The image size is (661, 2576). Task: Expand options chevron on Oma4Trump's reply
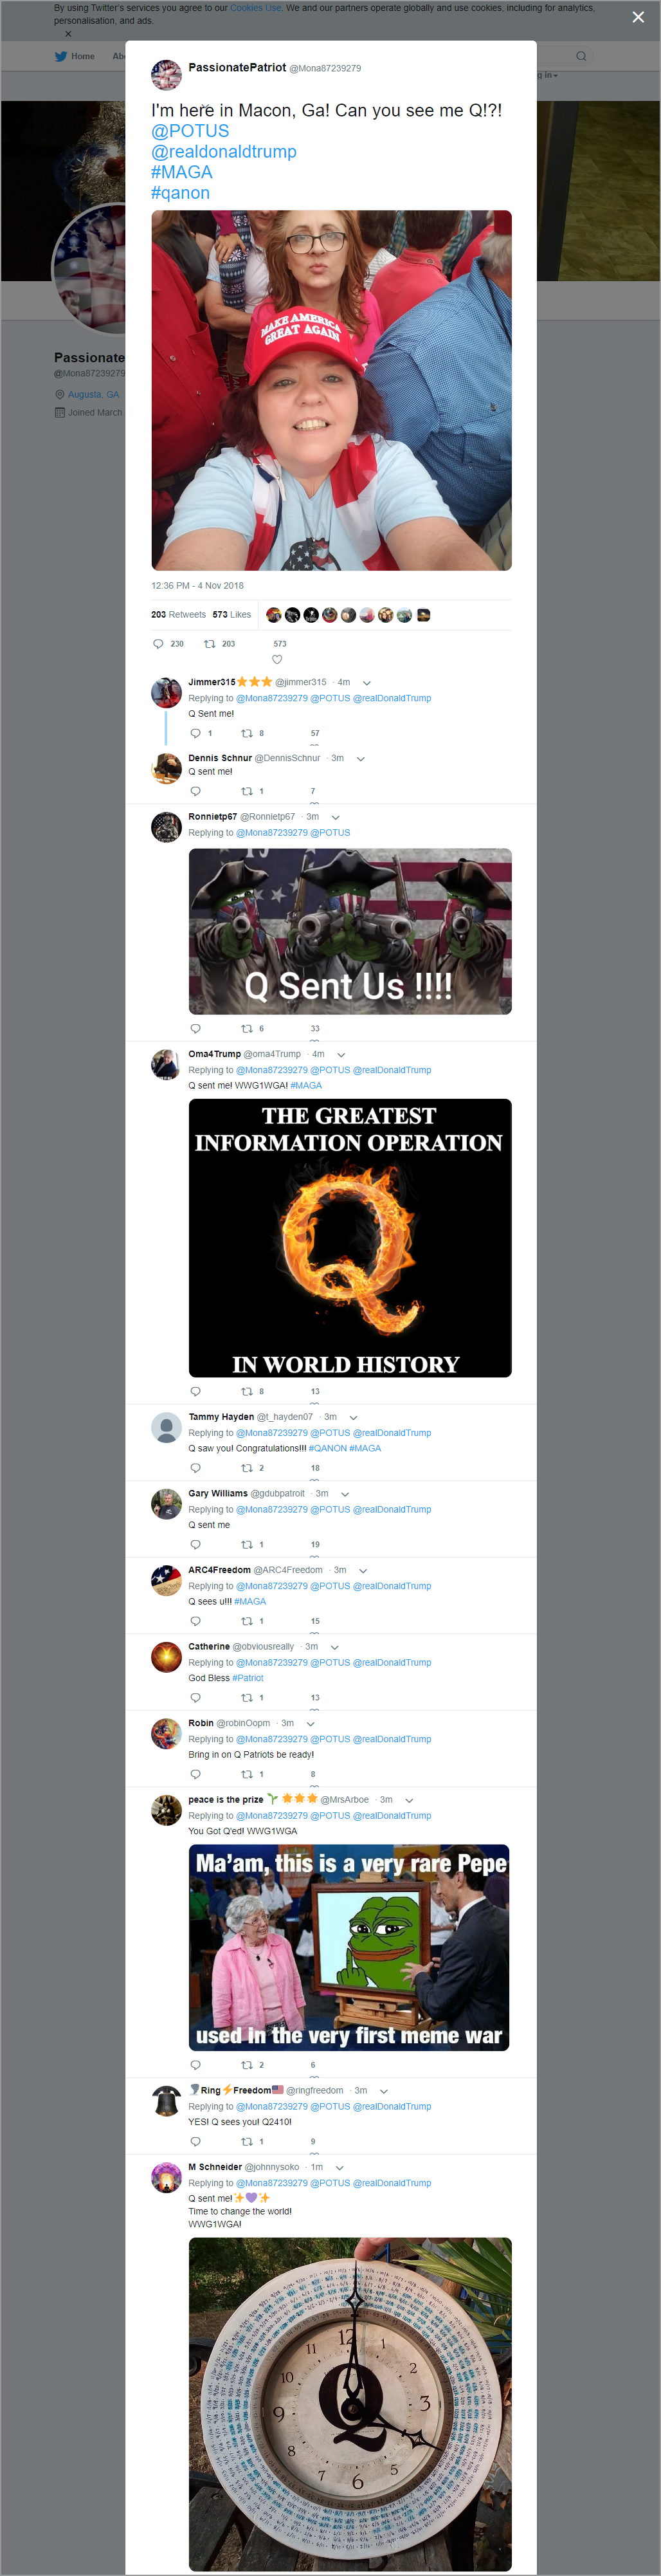click(341, 1054)
